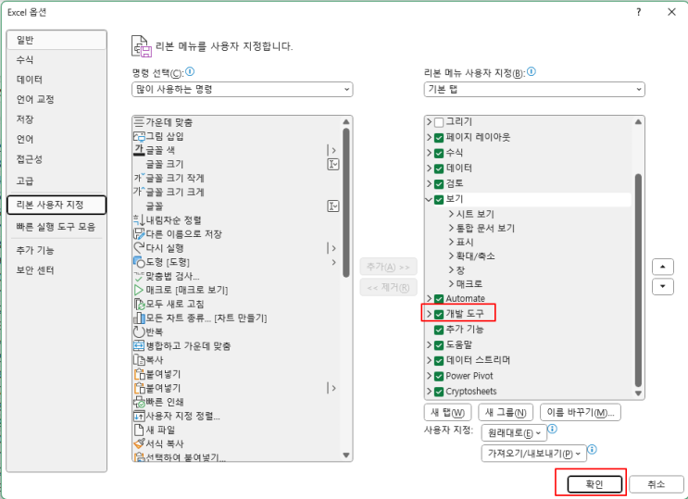Click the 서식 복사 brush icon
688x499 pixels.
click(139, 443)
